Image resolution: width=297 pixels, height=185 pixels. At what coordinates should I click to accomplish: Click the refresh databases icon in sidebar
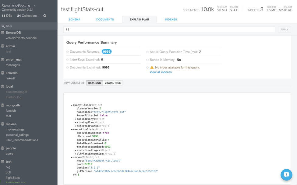[45, 16]
